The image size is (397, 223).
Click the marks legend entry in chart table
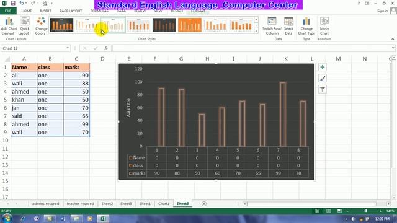click(x=137, y=173)
